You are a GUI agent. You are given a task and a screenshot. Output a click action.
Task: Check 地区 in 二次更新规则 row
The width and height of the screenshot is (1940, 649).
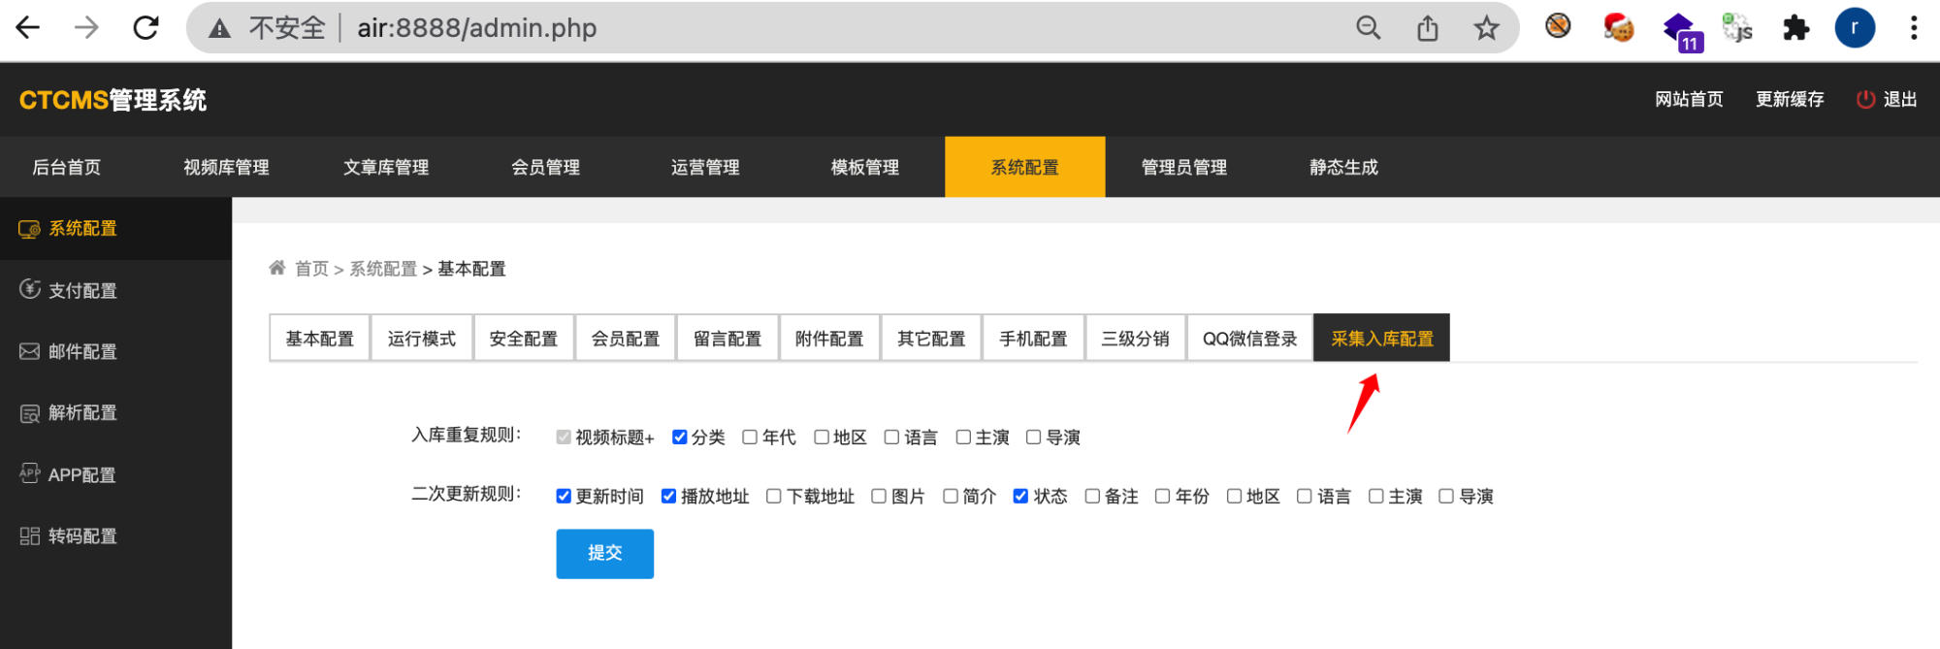1235,497
